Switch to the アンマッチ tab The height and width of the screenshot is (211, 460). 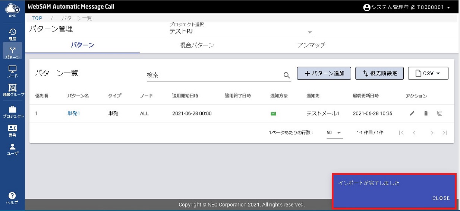click(x=311, y=45)
